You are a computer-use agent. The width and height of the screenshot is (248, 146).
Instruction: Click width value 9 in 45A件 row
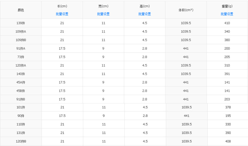tap(103, 82)
